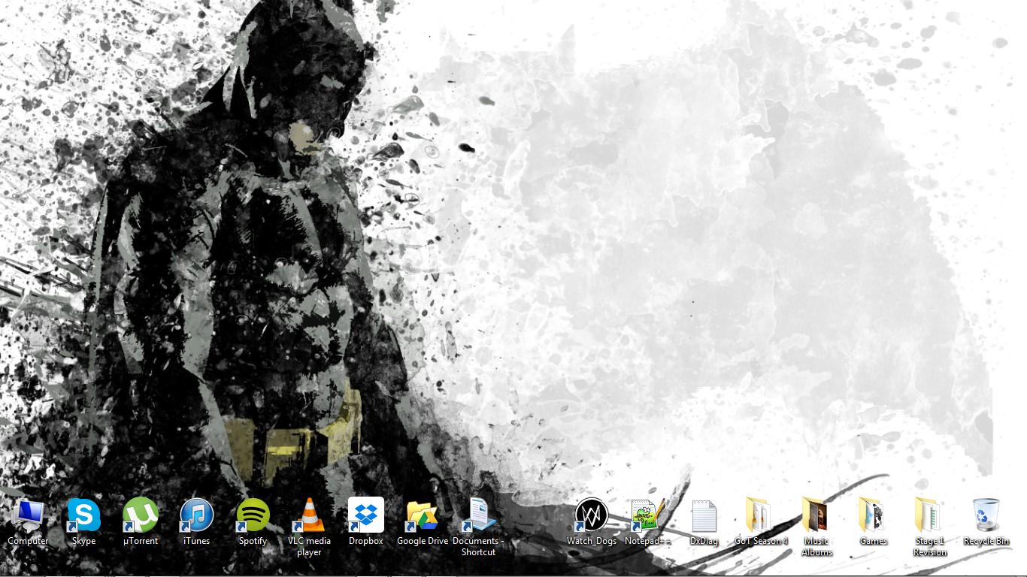The width and height of the screenshot is (1027, 577).
Task: Click the Stage 1 Revision folder
Action: point(930,515)
